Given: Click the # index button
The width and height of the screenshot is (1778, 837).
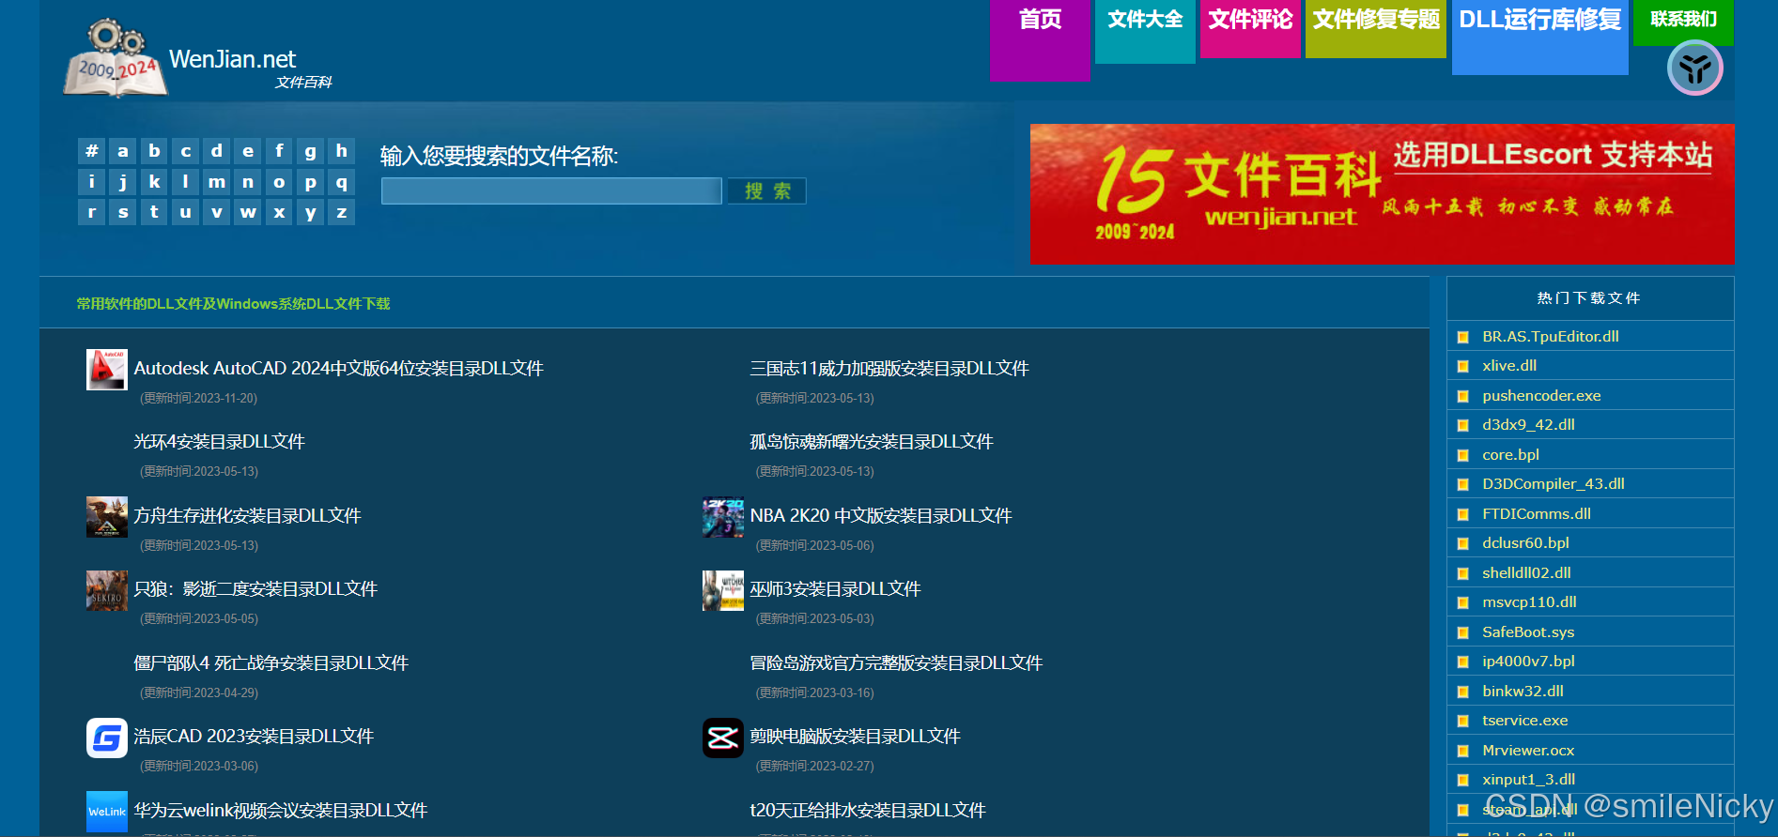Looking at the screenshot, I should (91, 151).
